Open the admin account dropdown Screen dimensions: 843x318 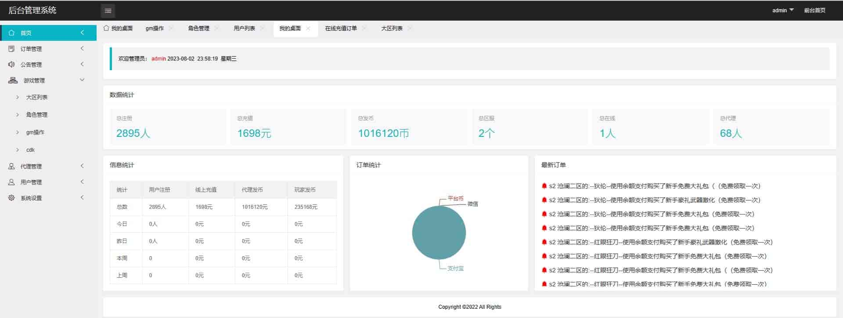click(782, 10)
